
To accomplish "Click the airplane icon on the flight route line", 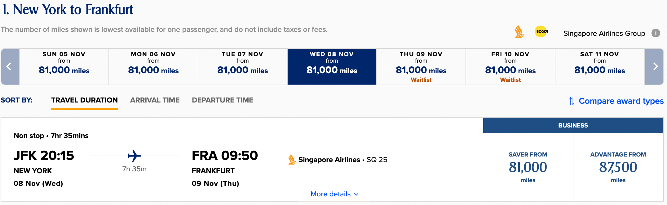I will click(135, 156).
